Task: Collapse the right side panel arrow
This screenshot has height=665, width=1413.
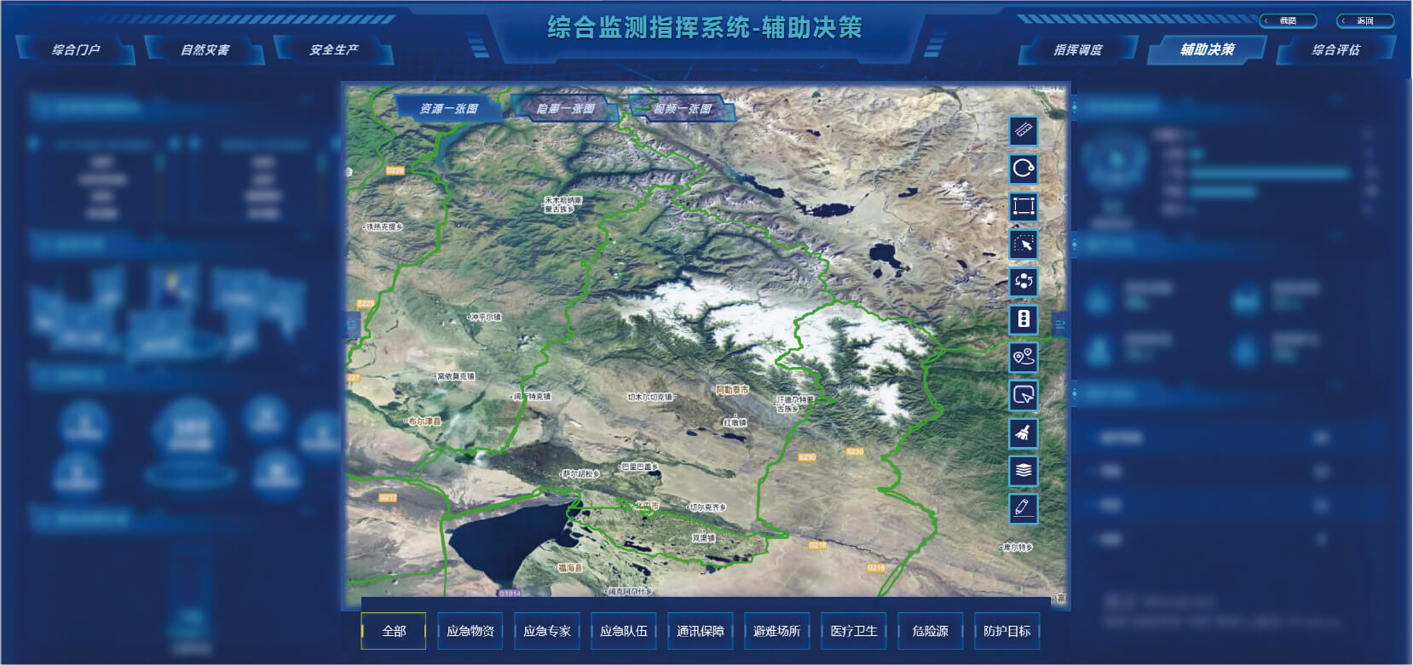Action: coord(1061,324)
